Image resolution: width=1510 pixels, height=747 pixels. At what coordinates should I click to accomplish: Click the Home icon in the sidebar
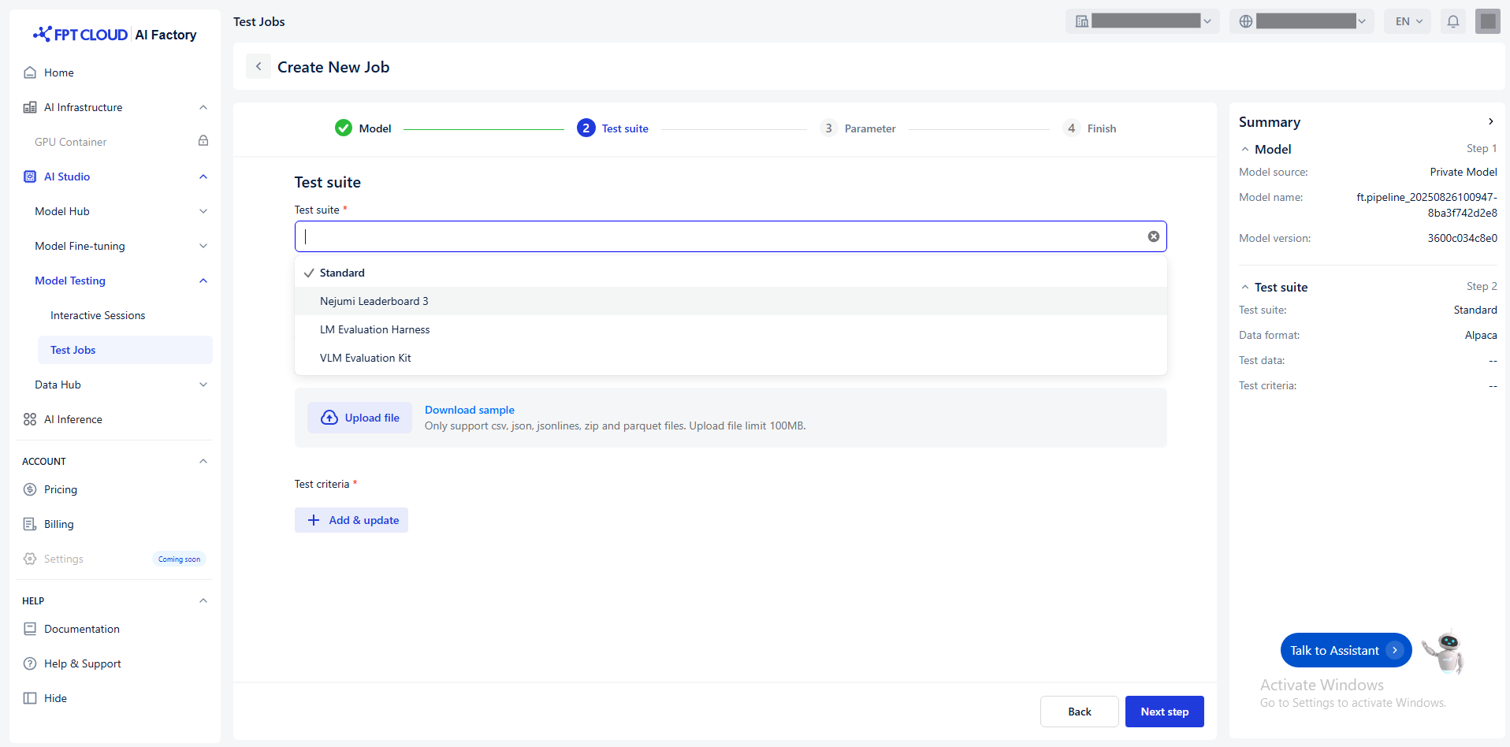tap(30, 72)
